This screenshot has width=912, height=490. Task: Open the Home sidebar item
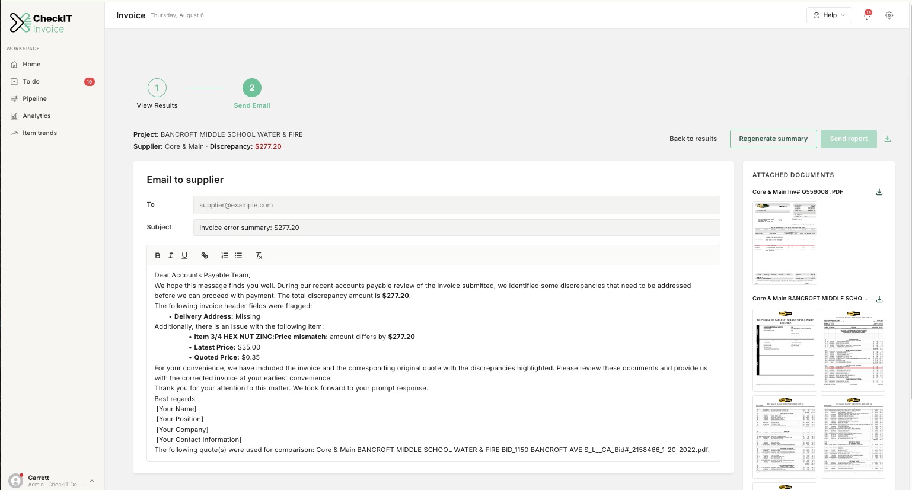click(x=52, y=64)
